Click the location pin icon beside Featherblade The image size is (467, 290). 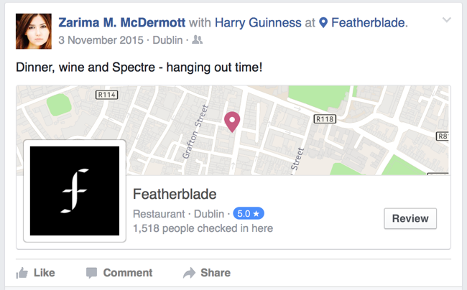tap(323, 22)
